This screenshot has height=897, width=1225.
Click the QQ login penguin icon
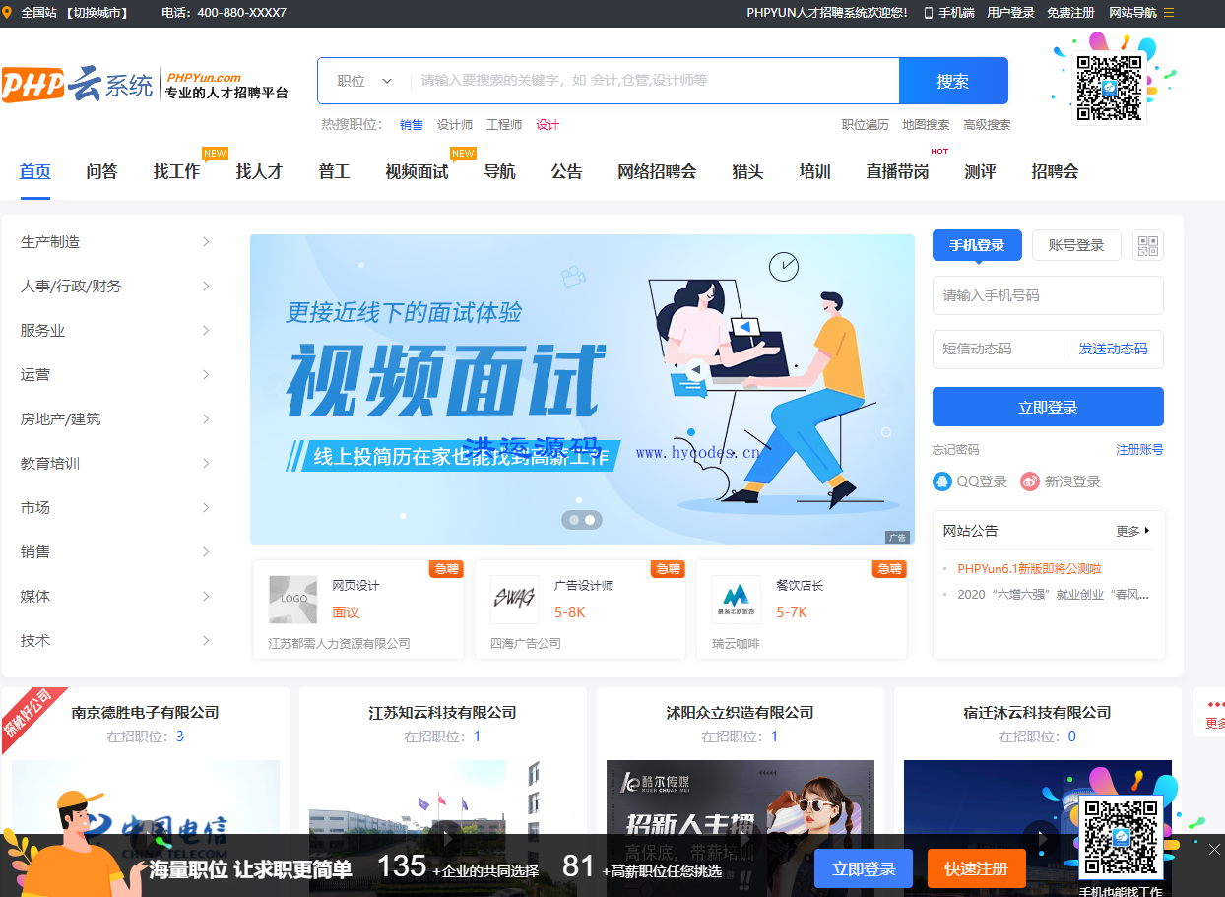click(942, 481)
